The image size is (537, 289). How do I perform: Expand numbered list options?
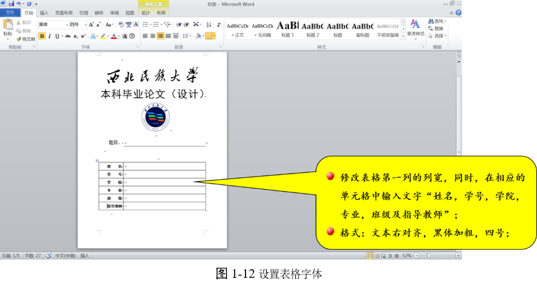pyautogui.click(x=162, y=25)
